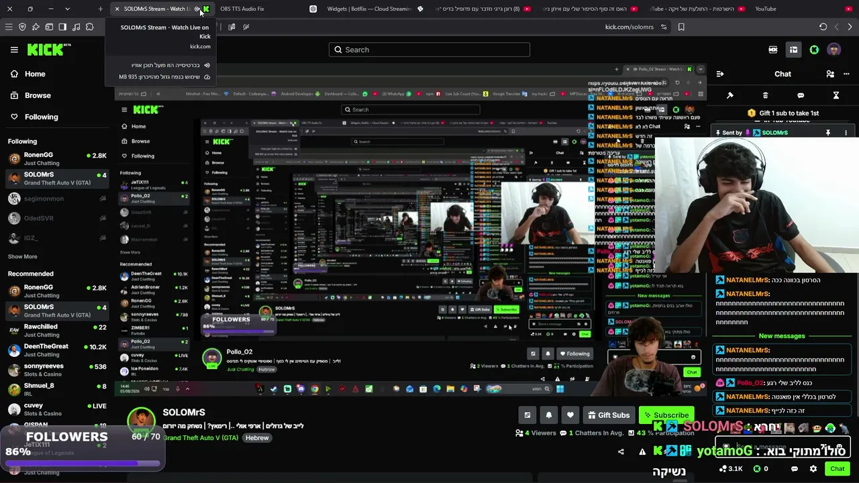The height and width of the screenshot is (483, 859).
Task: Toggle the Kick sidebar hamburger menu
Action: point(14,50)
